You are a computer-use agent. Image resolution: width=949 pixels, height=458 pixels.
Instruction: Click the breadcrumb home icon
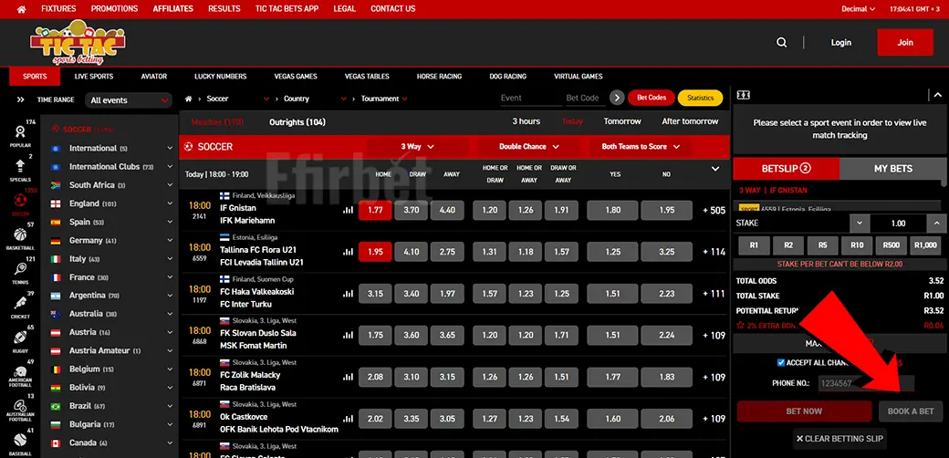(189, 99)
